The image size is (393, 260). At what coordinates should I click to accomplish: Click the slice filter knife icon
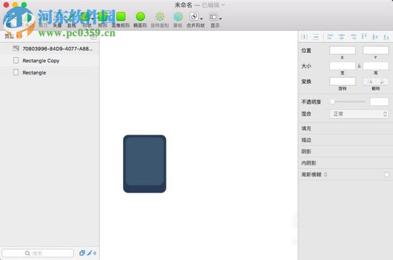90,253
